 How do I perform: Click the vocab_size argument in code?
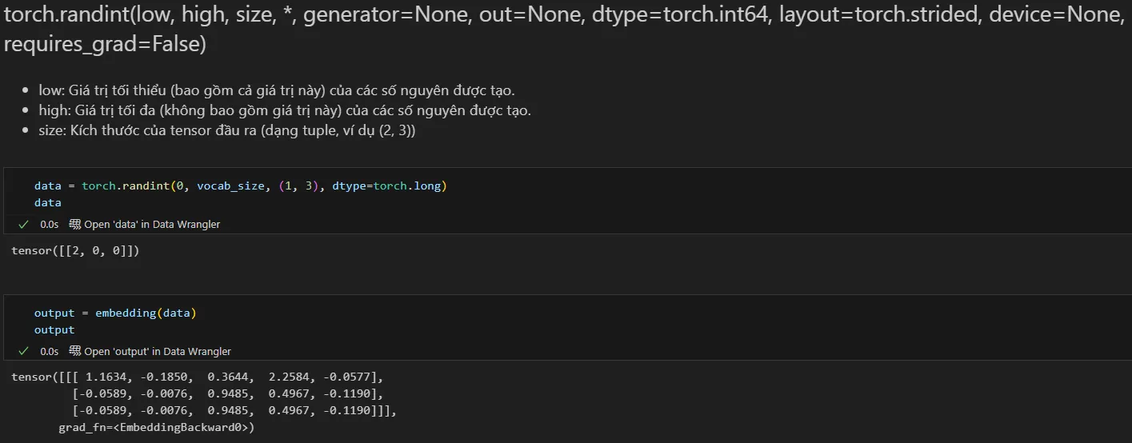tap(230, 186)
